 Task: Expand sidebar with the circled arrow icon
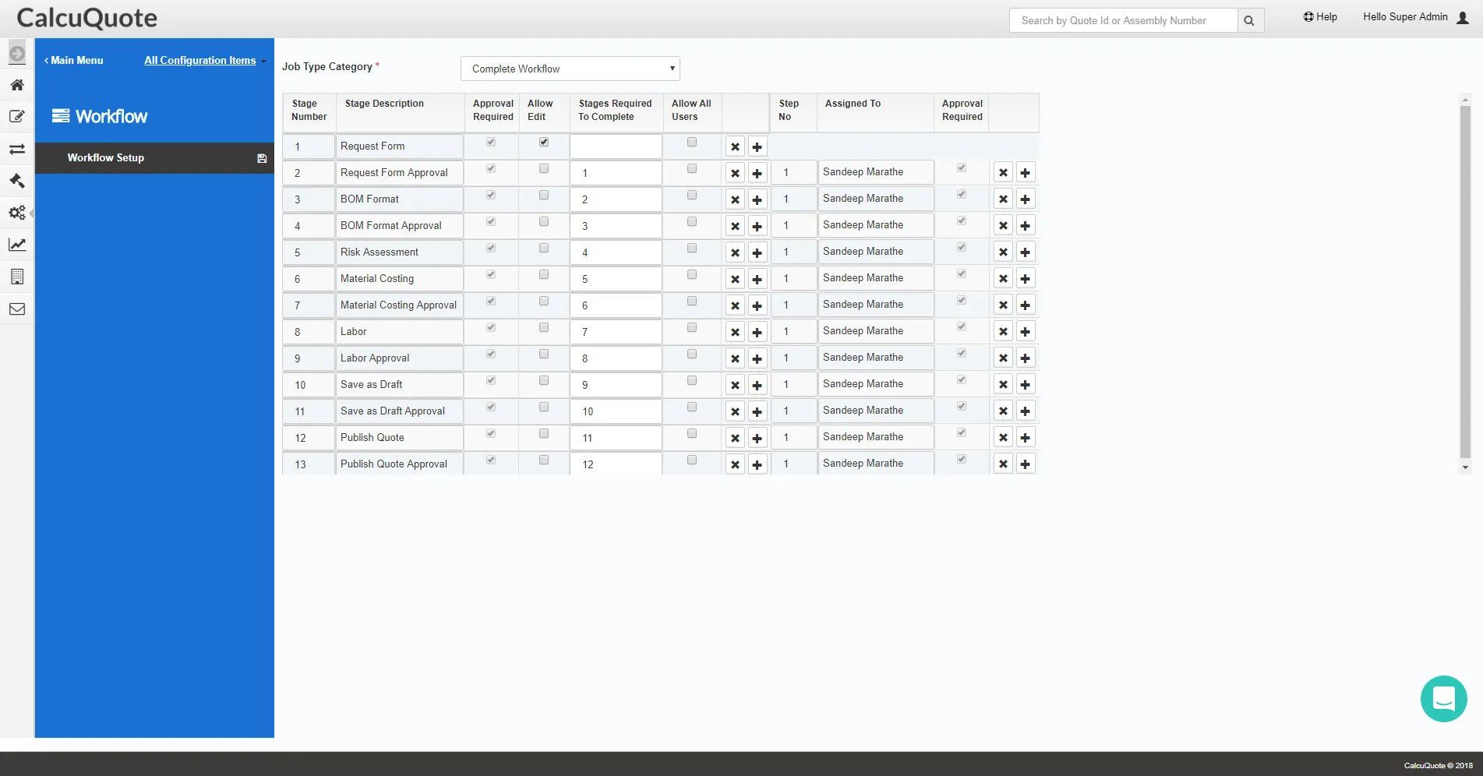click(x=17, y=53)
